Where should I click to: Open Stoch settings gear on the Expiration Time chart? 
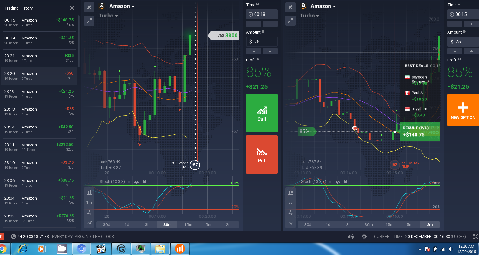(330, 182)
